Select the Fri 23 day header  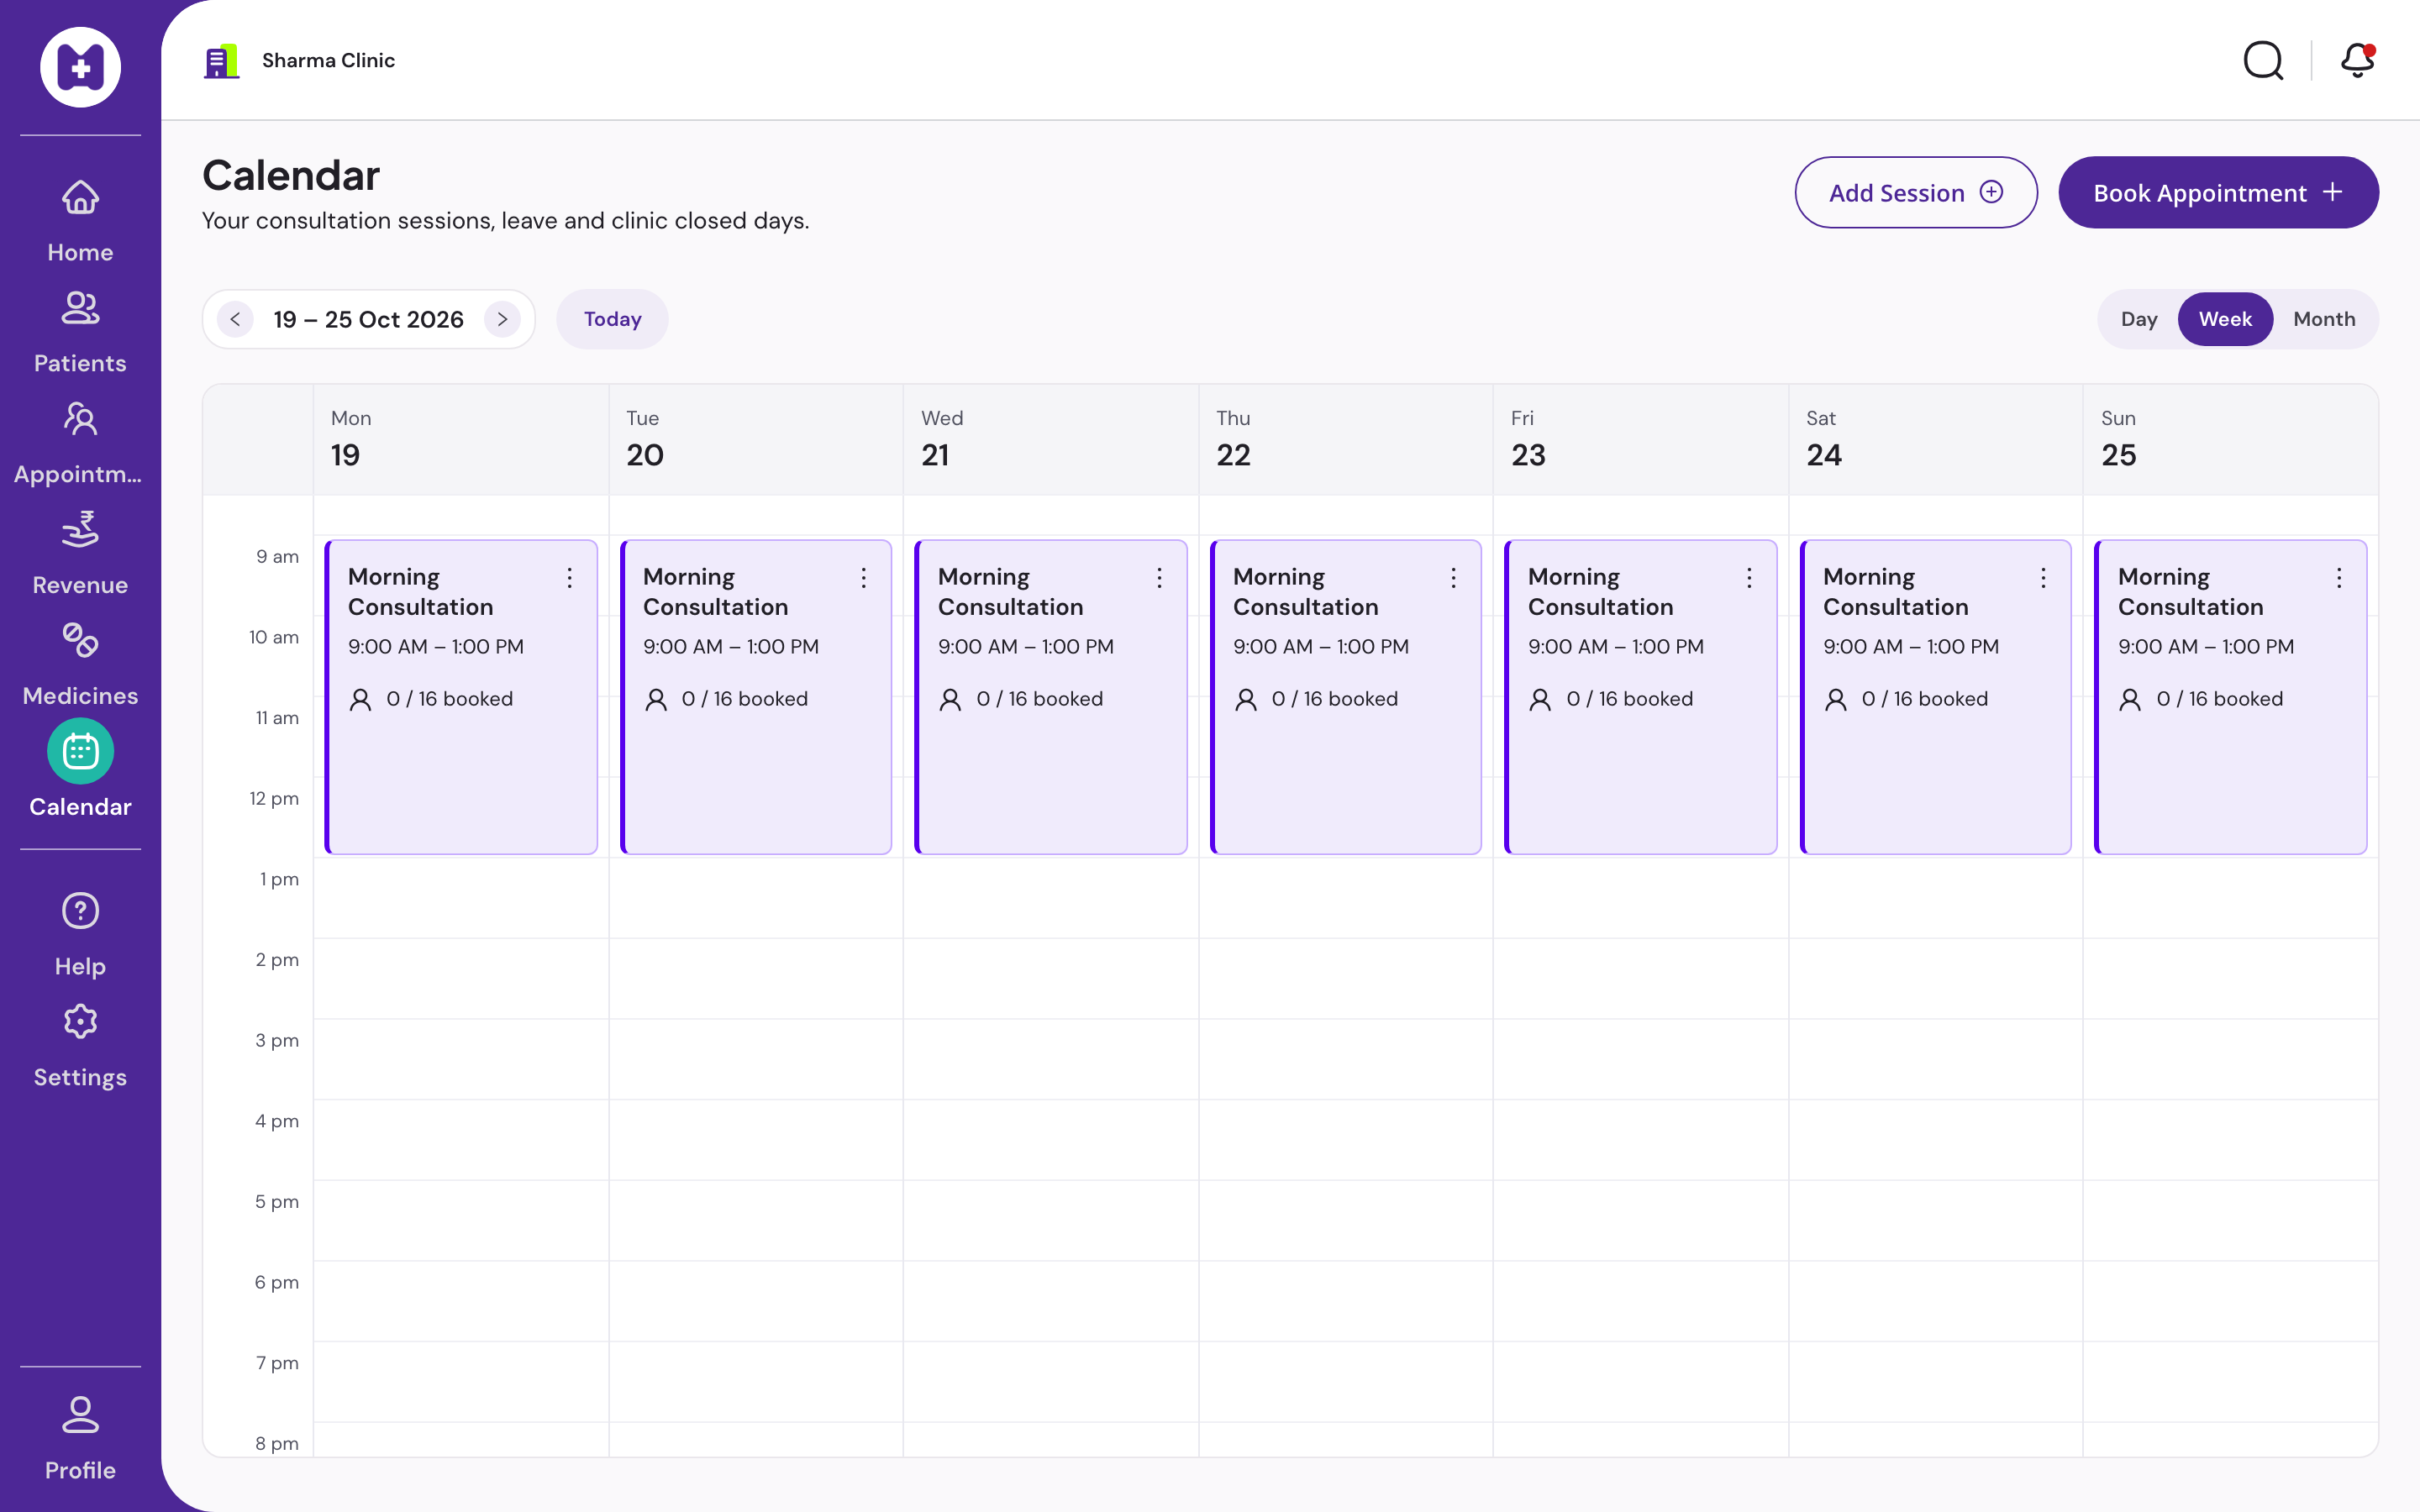click(x=1640, y=440)
